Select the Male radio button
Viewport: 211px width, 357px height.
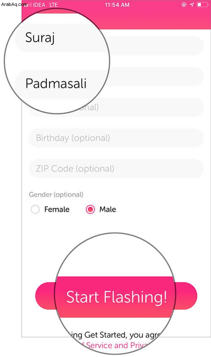coord(90,209)
